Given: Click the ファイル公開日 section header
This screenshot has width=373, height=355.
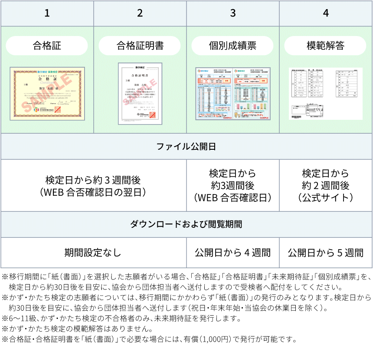Looking at the screenshot, I should tap(186, 147).
